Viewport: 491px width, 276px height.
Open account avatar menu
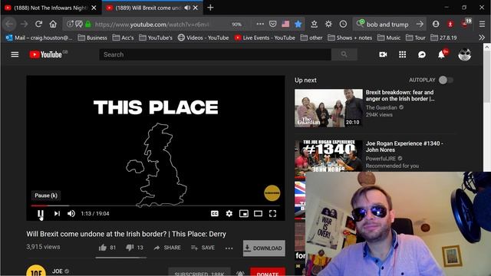click(x=465, y=54)
